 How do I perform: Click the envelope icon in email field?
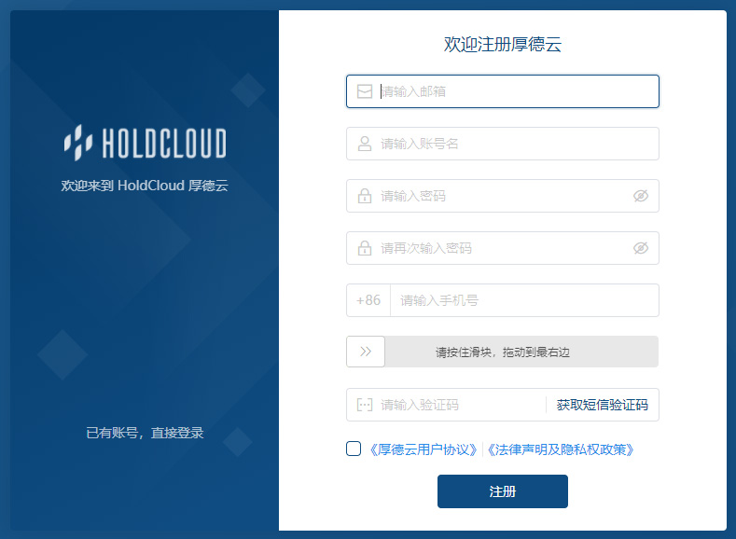pyautogui.click(x=364, y=91)
